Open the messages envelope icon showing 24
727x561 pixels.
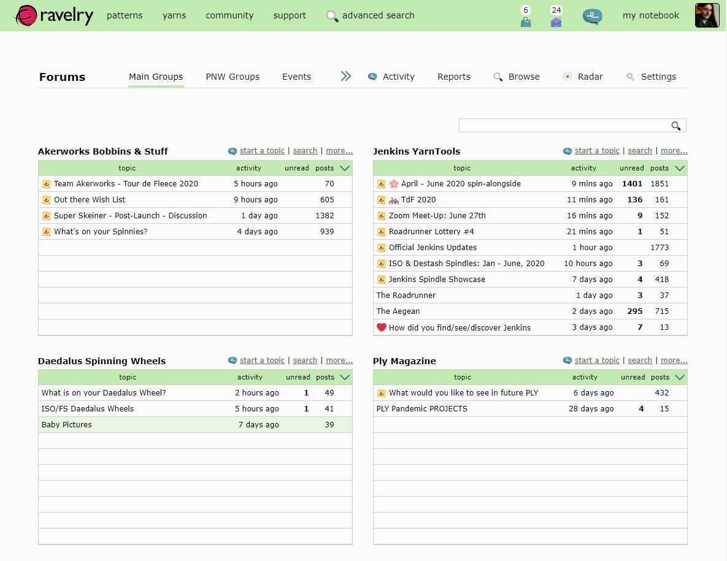556,21
